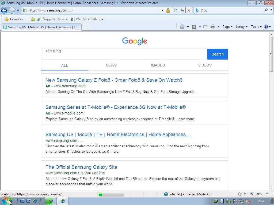Click the greyed Forward navigation button
274x205 pixels.
click(x=12, y=10)
